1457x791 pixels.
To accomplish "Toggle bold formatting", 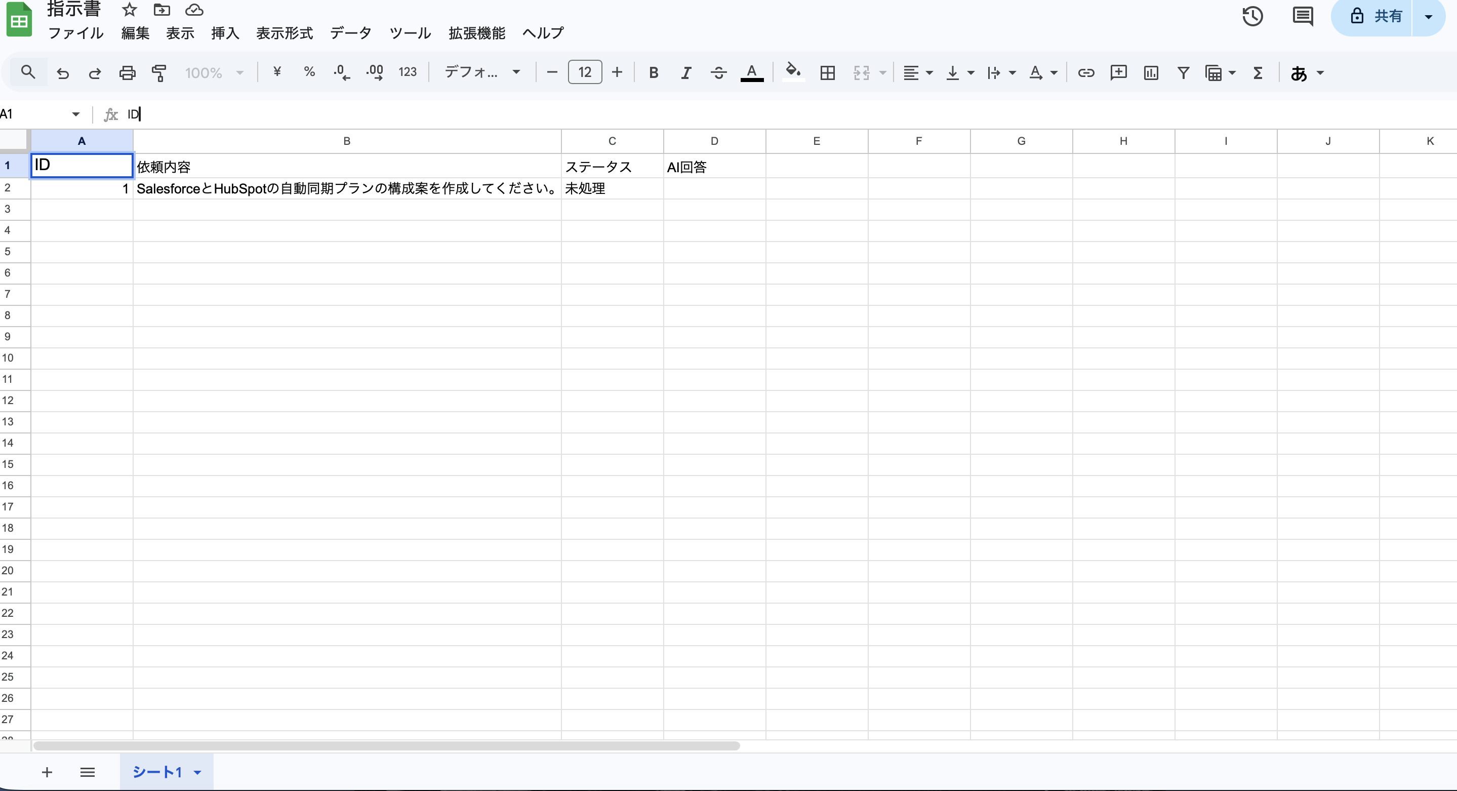I will pyautogui.click(x=653, y=72).
